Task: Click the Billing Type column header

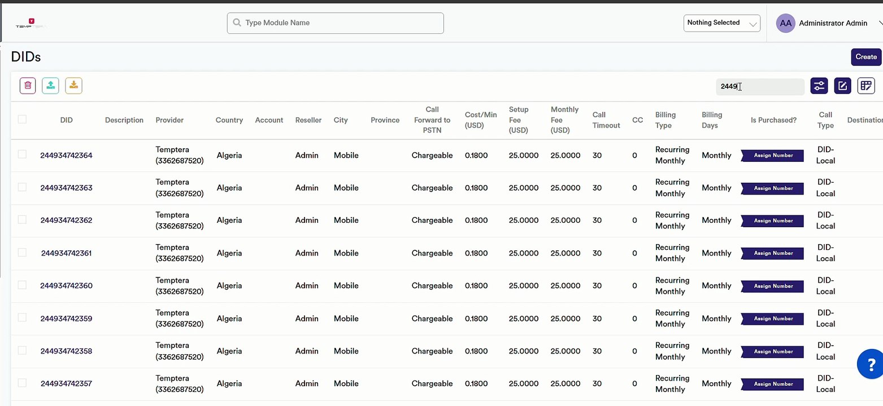Action: click(x=664, y=120)
